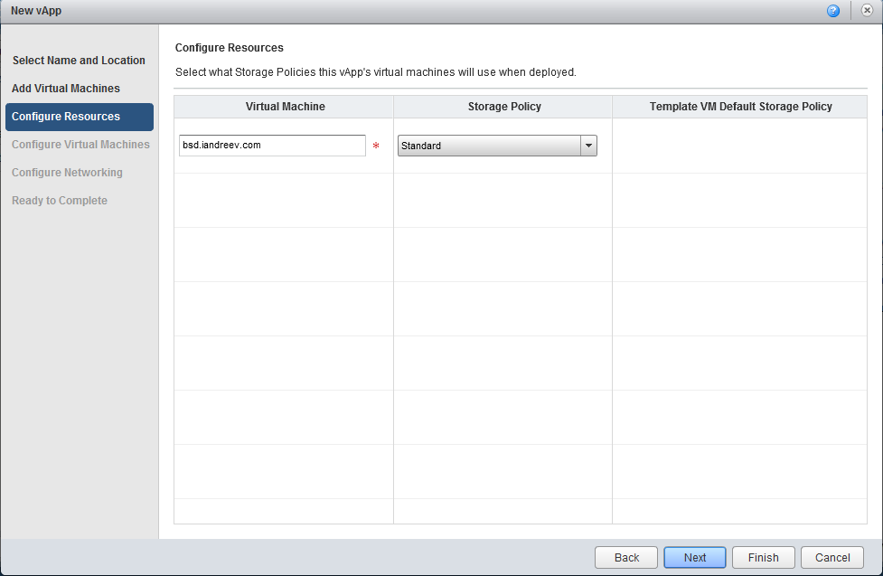
Task: Open the Ready to Complete step
Action: click(x=59, y=201)
